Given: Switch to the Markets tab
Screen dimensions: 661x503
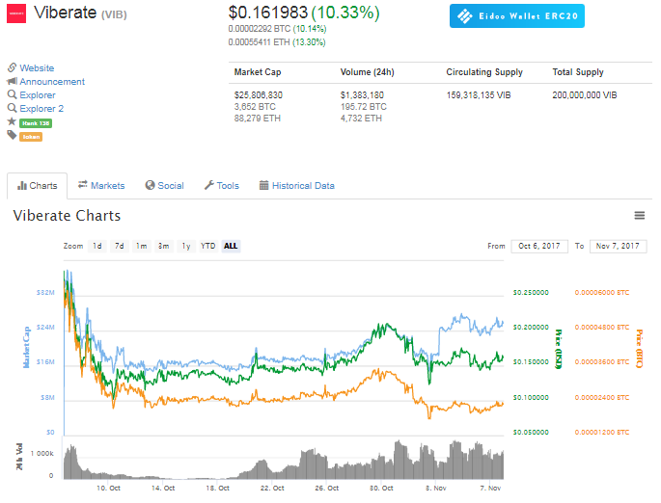Looking at the screenshot, I should (101, 186).
